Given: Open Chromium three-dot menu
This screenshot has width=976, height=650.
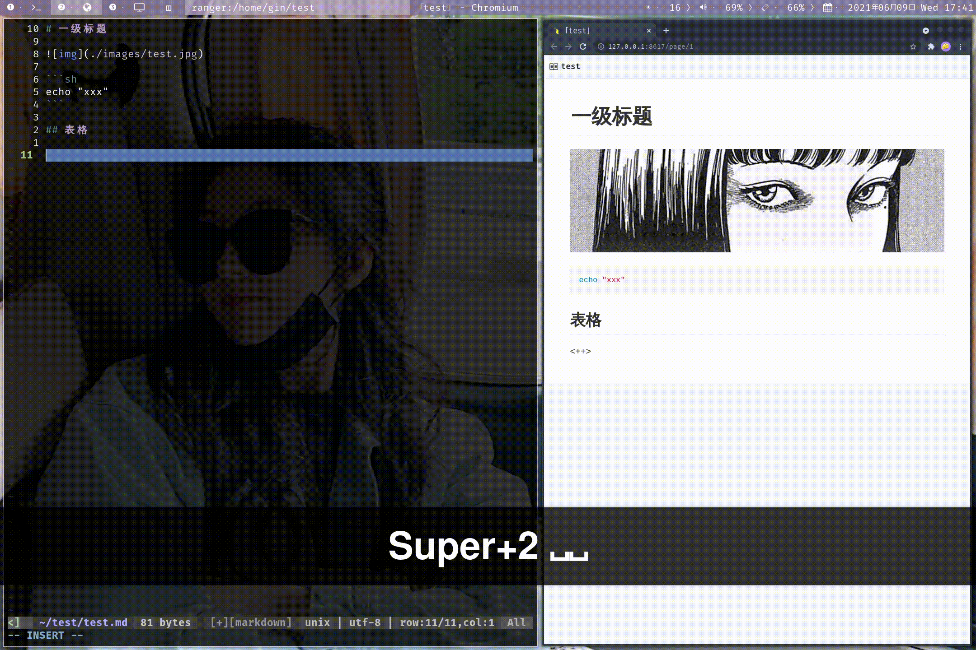Looking at the screenshot, I should click(x=961, y=46).
